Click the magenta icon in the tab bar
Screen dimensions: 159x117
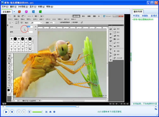[26, 12]
